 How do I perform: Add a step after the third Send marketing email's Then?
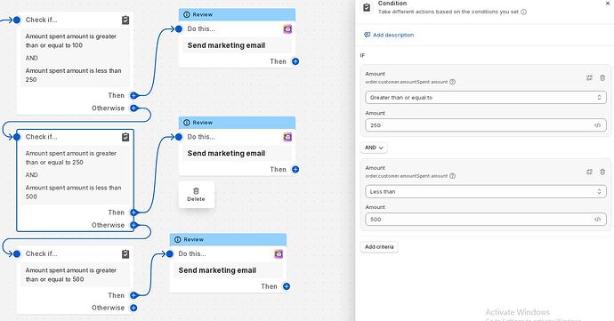[x=287, y=286]
